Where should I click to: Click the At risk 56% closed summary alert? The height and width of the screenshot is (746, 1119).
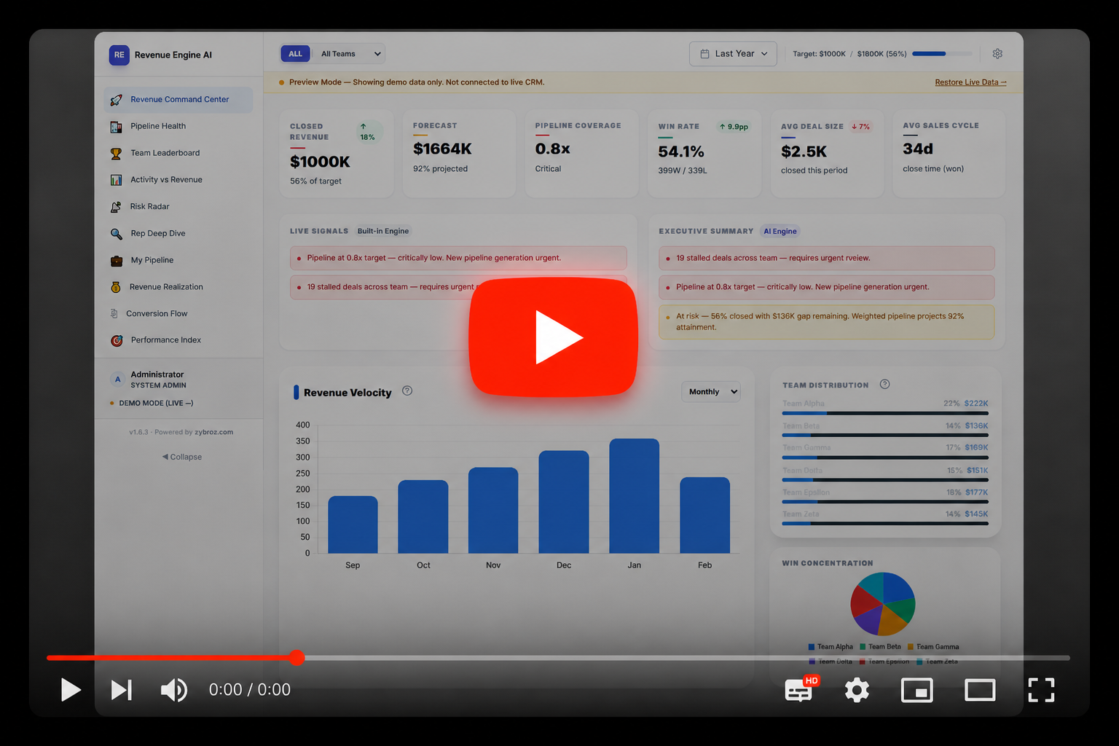(x=826, y=322)
